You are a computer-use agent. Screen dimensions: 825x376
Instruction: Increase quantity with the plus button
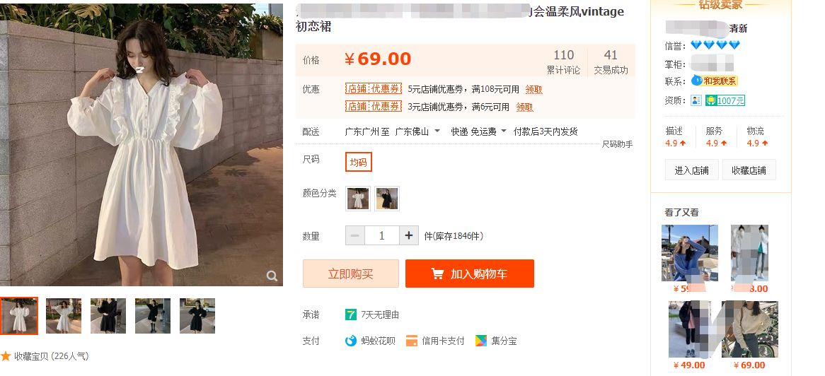409,235
